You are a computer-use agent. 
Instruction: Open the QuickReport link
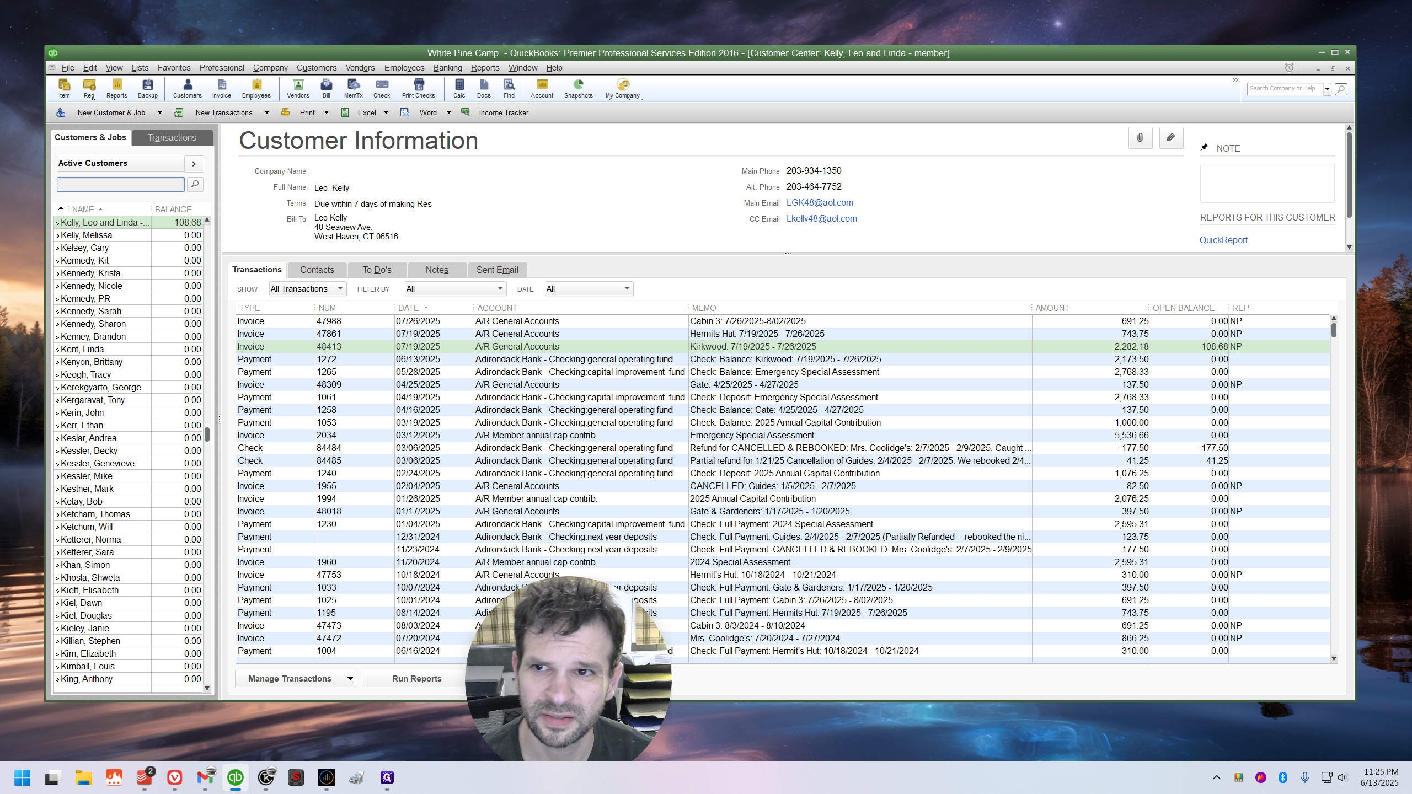point(1223,240)
